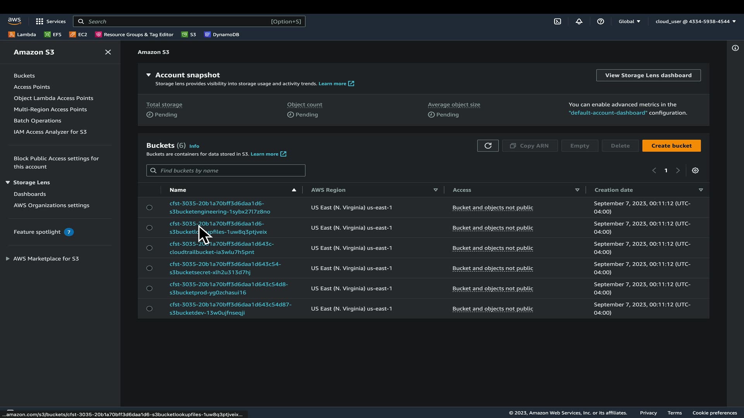Click the refresh buckets icon button
Image resolution: width=744 pixels, height=418 pixels.
(x=488, y=146)
